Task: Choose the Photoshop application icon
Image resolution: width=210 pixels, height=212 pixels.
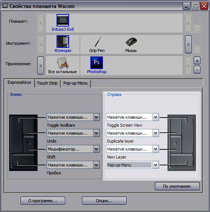Action: 97,63
